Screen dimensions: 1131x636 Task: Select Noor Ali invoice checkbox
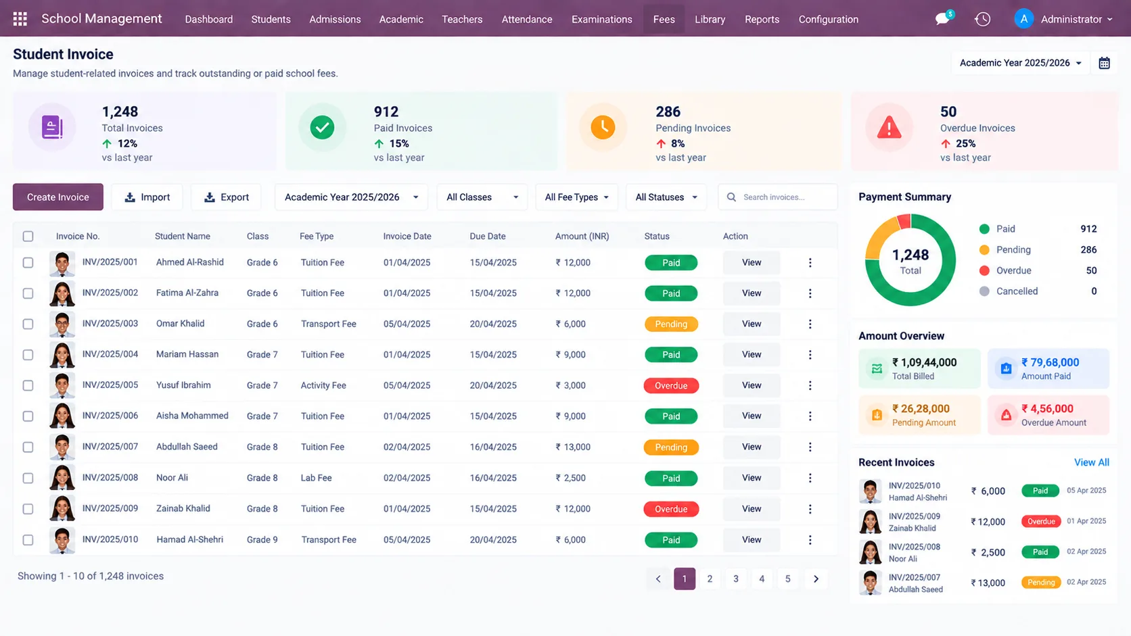[28, 478]
